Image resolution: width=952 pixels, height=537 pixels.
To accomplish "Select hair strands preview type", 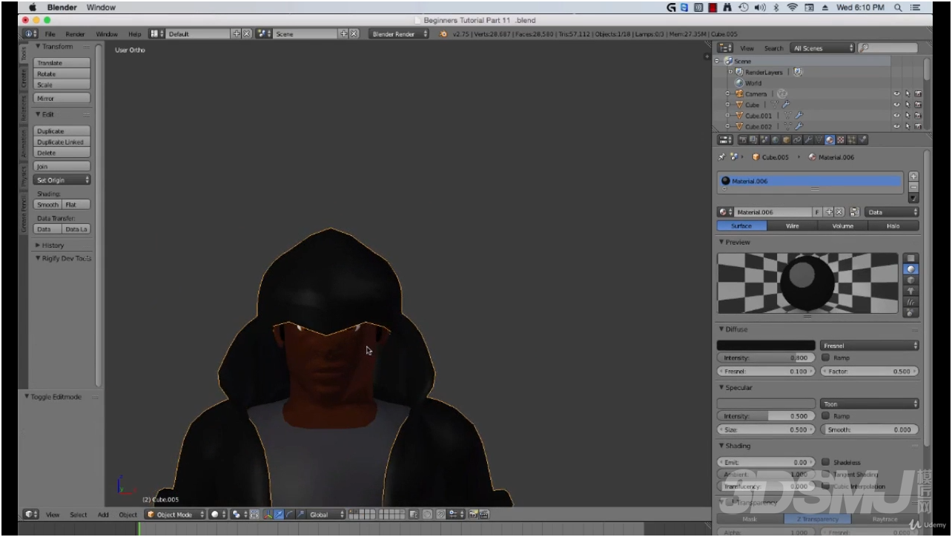I will point(911,303).
